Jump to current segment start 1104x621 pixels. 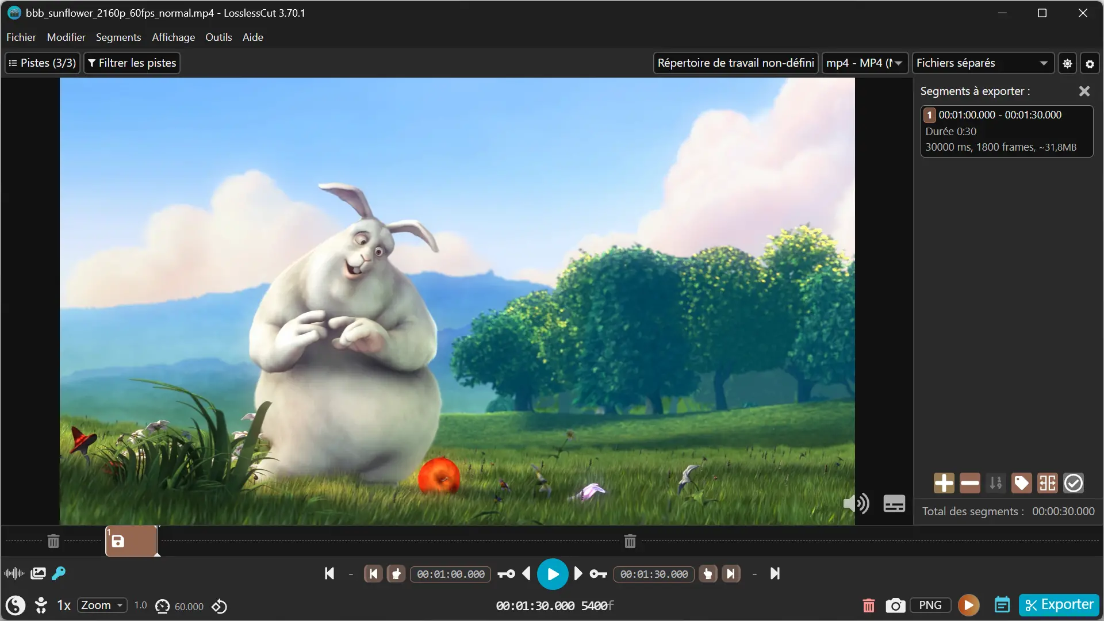(373, 574)
